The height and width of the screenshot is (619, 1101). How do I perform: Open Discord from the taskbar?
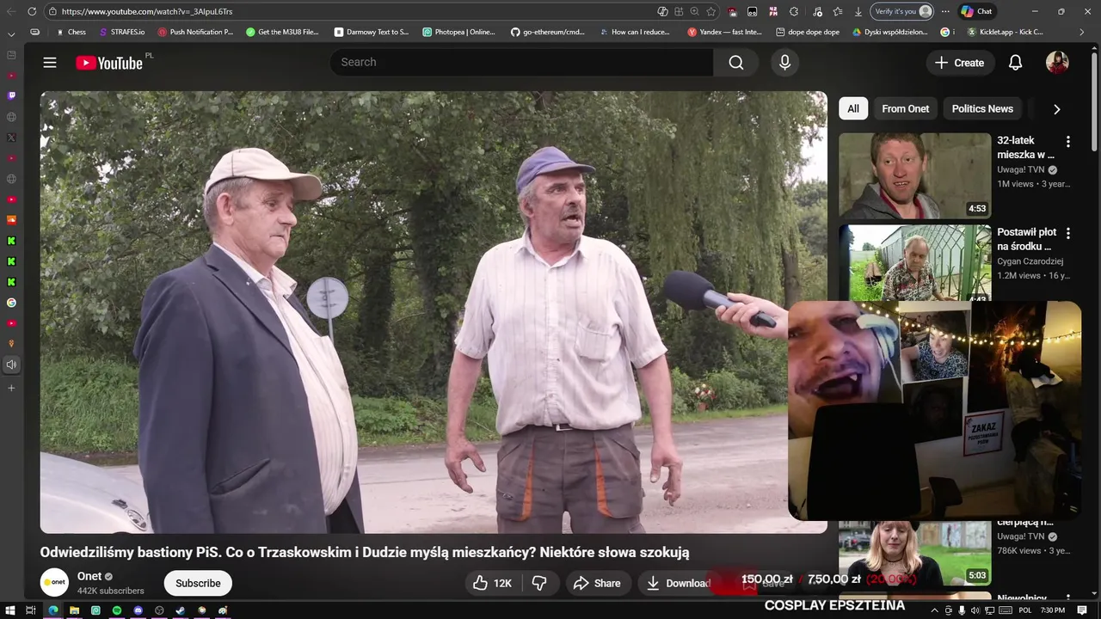pyautogui.click(x=138, y=610)
